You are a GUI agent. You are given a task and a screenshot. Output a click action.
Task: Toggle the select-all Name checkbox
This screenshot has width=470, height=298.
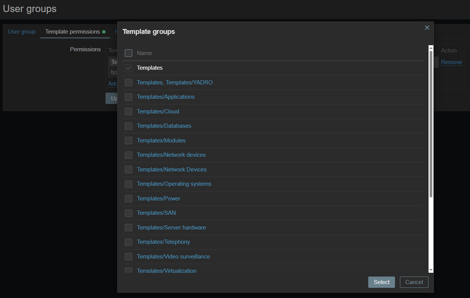[129, 53]
